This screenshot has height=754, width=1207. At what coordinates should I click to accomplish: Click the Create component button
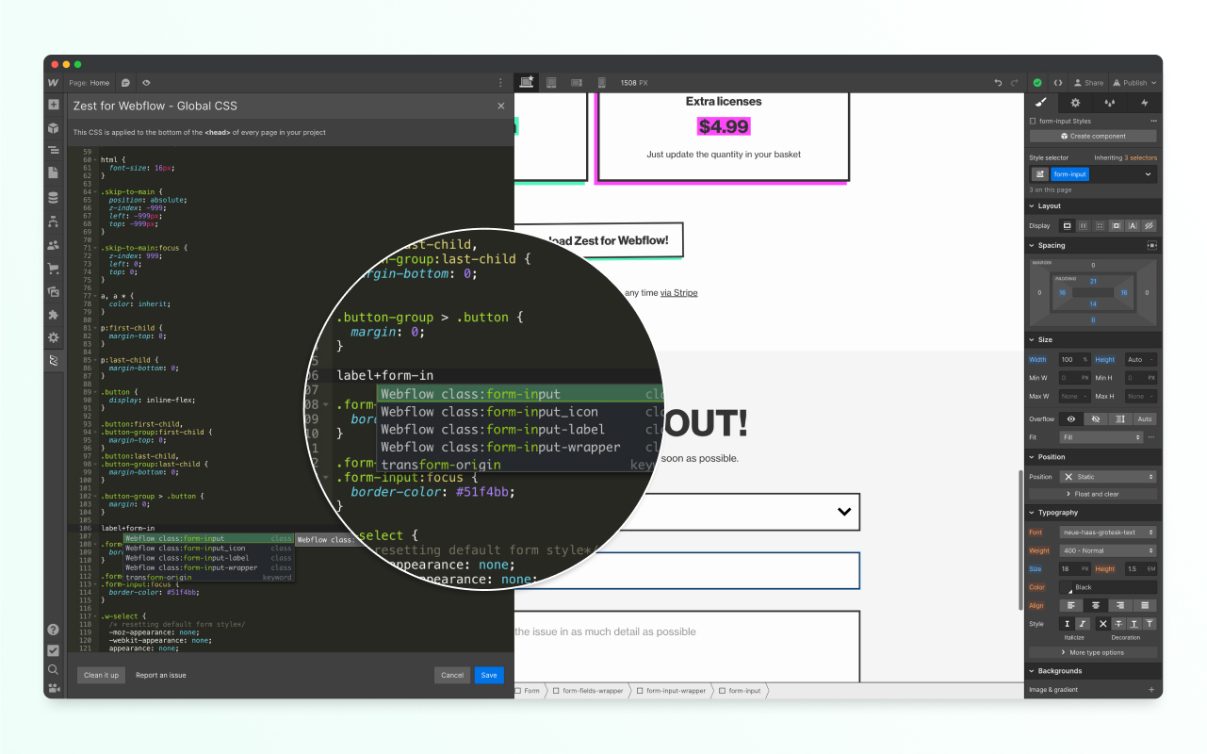tap(1093, 136)
